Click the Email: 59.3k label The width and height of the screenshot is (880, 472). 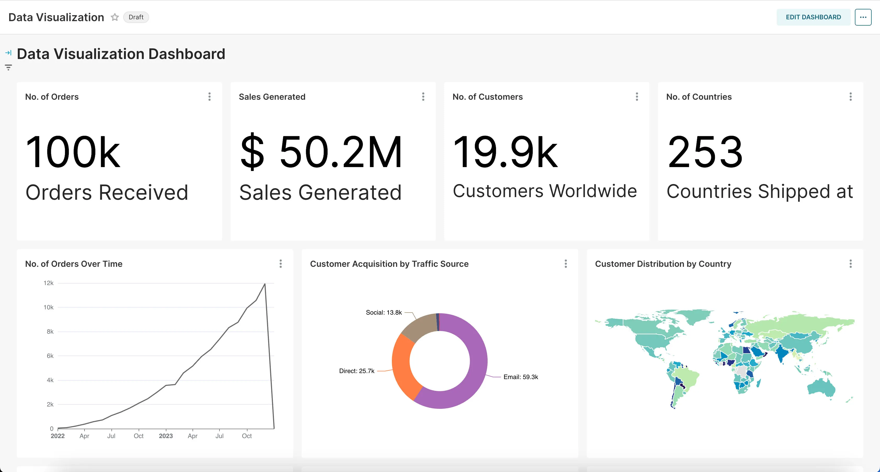point(521,377)
